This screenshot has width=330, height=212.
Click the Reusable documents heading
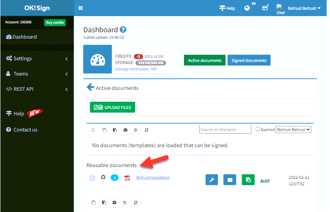click(x=112, y=165)
